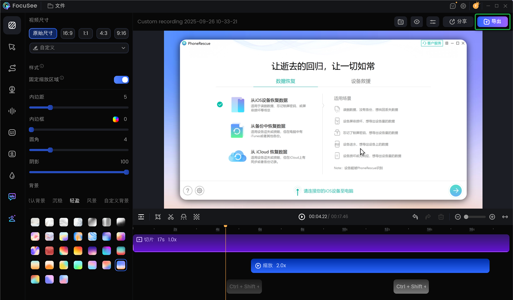Select the 原始尺寸 video size option

tap(43, 33)
